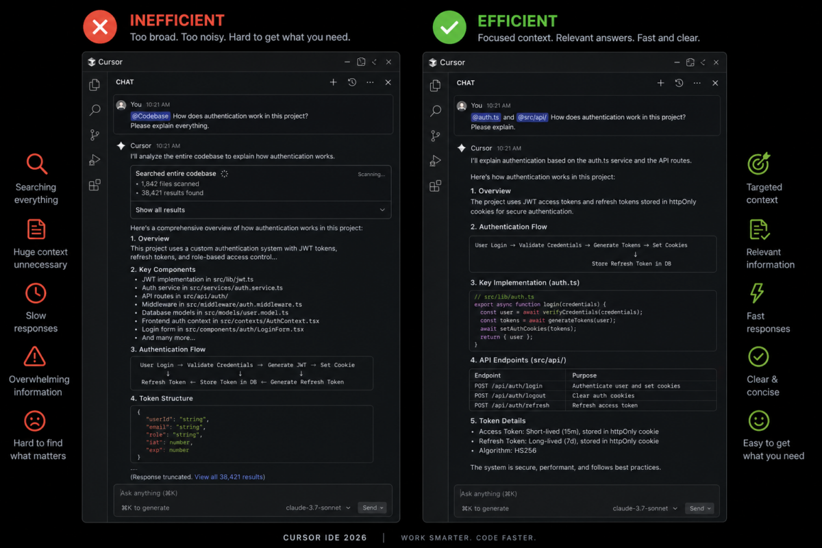Click Cursor logo in Inefficient window title bar
The width and height of the screenshot is (822, 548).
click(x=92, y=62)
